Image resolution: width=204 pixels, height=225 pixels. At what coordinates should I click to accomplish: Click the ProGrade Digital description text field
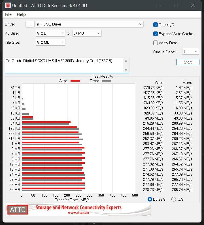[64, 65]
